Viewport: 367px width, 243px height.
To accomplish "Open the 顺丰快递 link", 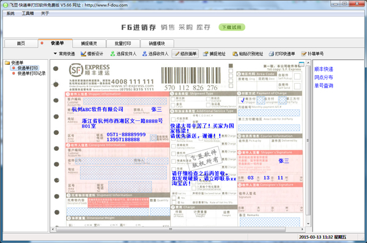I will [324, 69].
